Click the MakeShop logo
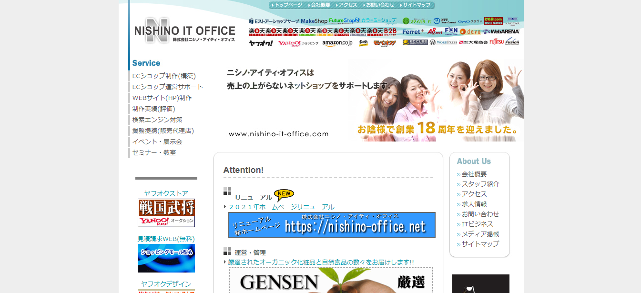The height and width of the screenshot is (293, 641). coord(314,21)
